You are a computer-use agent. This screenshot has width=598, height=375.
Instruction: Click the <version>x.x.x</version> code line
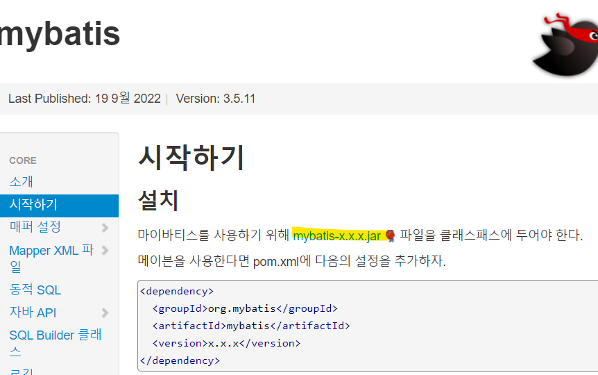[226, 343]
